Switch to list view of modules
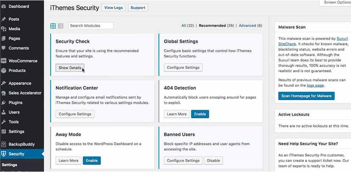351x172 pixels. (x=61, y=26)
